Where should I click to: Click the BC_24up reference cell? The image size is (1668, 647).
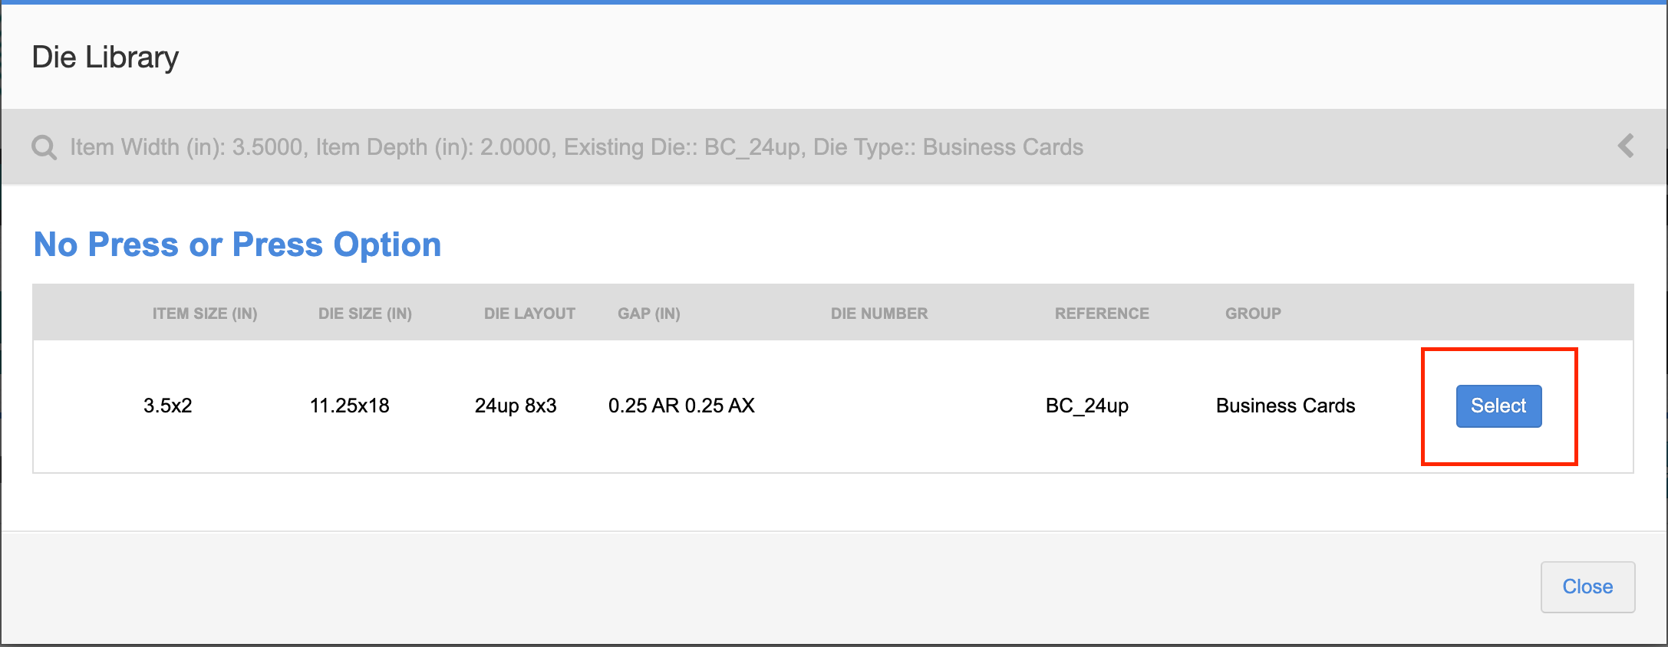1087,406
